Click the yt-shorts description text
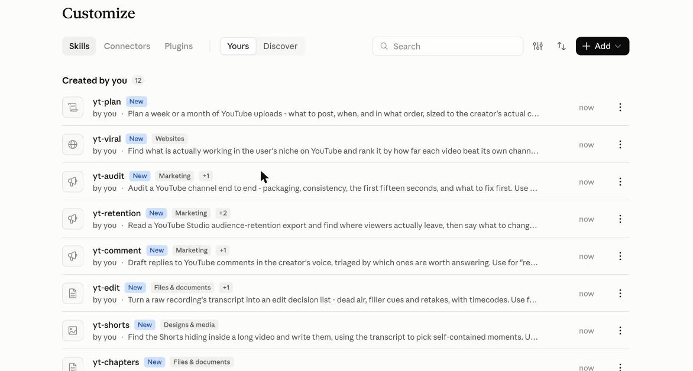Viewport: 693px width, 371px height. coord(333,337)
